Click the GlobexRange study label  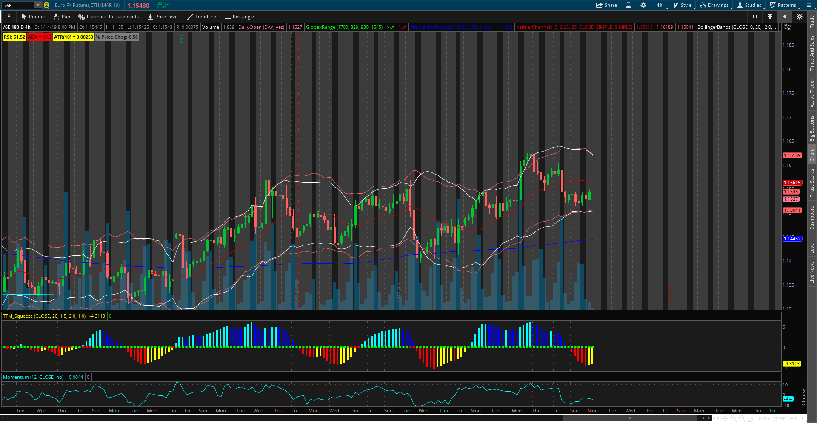344,27
